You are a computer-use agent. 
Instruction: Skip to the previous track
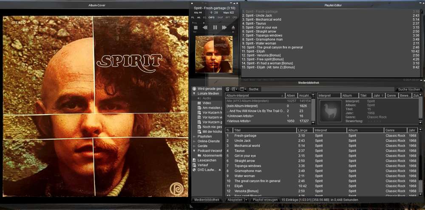205,27
